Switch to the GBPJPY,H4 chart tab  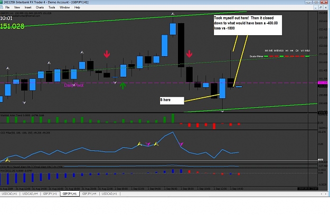(89, 194)
